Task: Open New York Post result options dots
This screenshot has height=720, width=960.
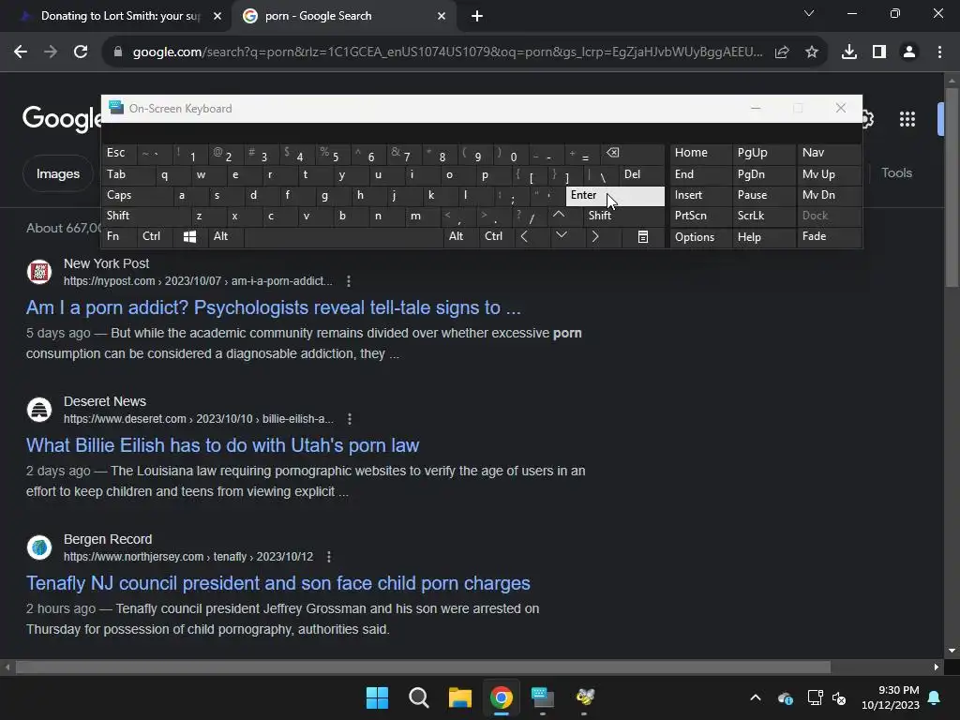Action: 349,281
